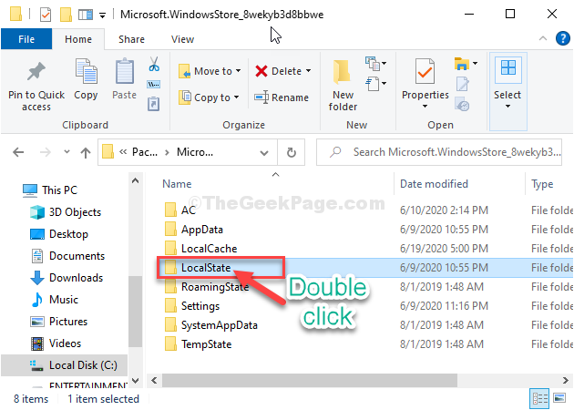Click Micro... in address breadcrumb
Image resolution: width=574 pixels, height=410 pixels.
[x=195, y=152]
